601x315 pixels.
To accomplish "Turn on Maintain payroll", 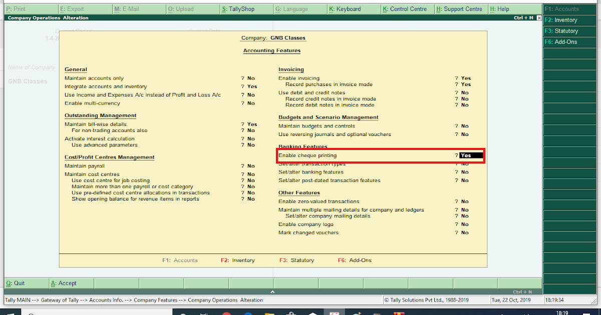I will coord(251,165).
